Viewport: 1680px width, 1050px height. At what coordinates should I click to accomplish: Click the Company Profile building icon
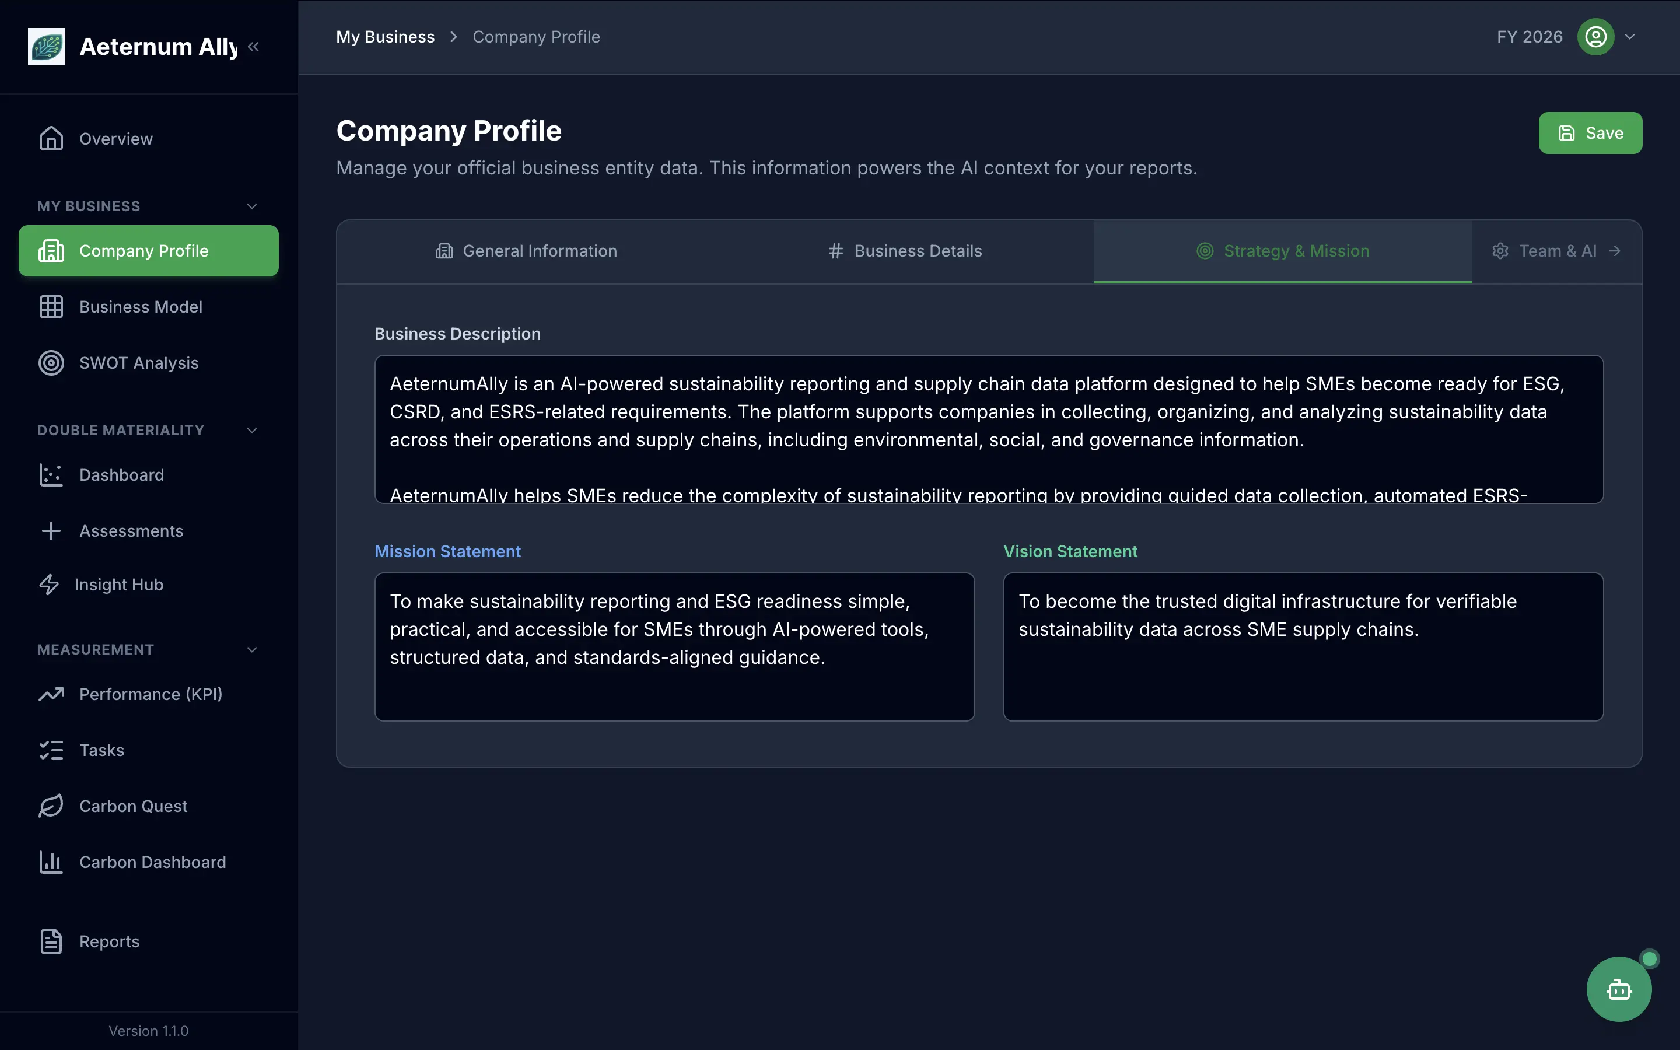click(51, 251)
